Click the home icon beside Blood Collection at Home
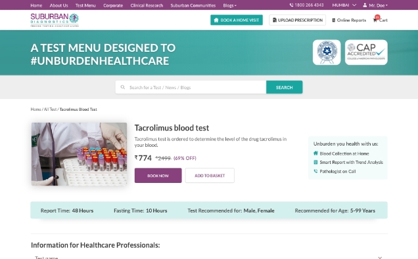The width and height of the screenshot is (418, 259). (315, 153)
